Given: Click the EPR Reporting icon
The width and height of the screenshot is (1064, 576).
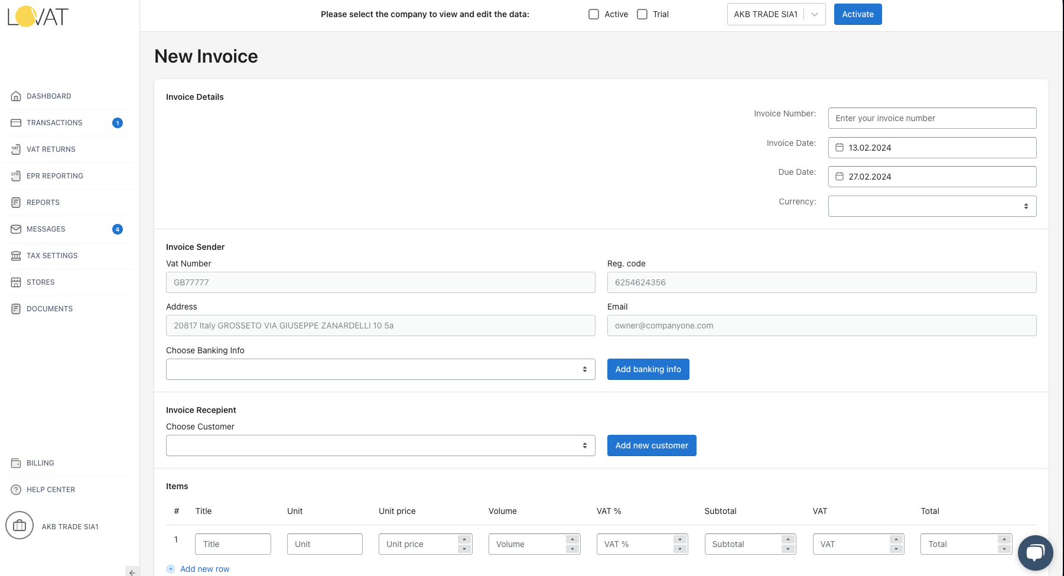Looking at the screenshot, I should (16, 176).
